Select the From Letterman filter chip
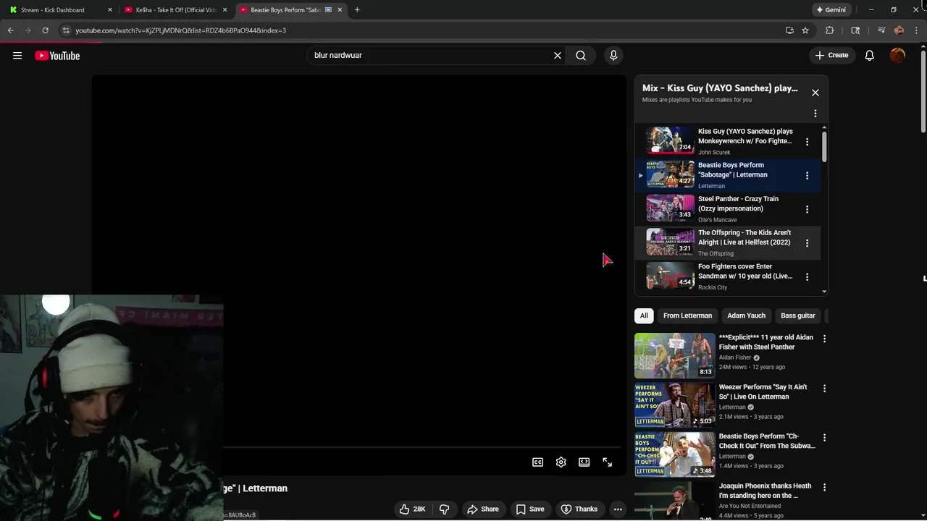 (x=687, y=315)
